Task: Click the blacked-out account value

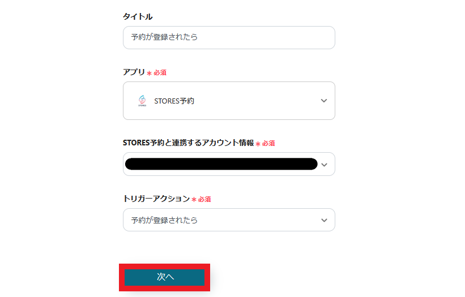Action: (221, 164)
